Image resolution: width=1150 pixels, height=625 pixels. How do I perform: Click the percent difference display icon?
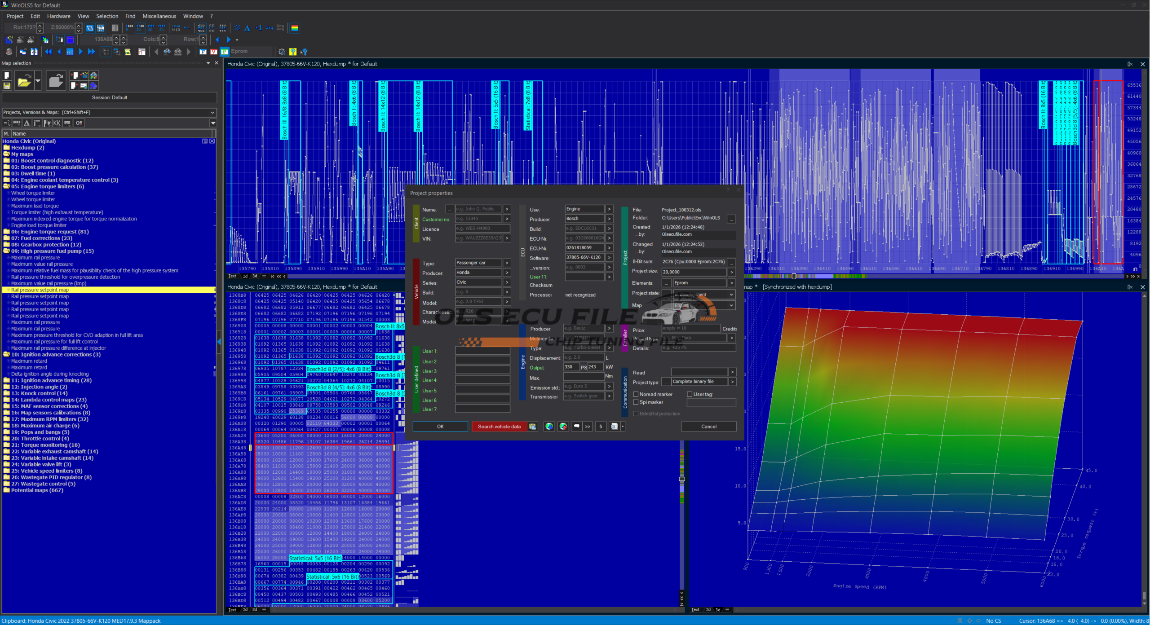coord(237,28)
